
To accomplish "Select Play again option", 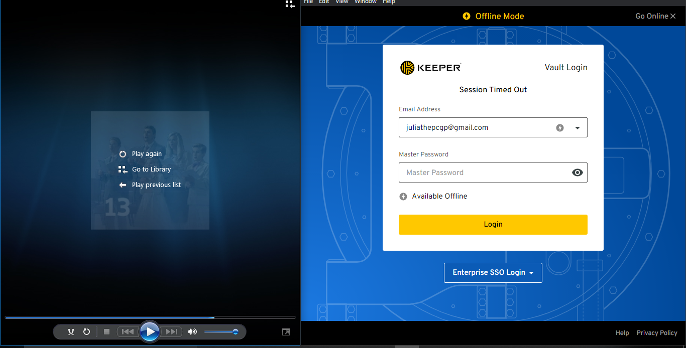I will point(146,154).
